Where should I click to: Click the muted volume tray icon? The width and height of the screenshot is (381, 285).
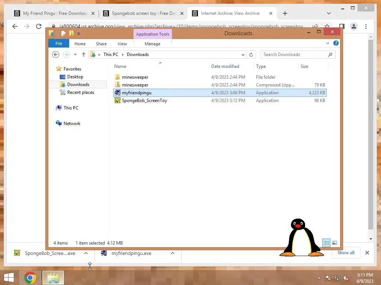[346, 278]
